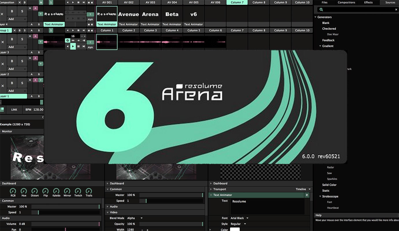Trigger the AV 003 column header
Viewport: 399px width, 231px height.
[150, 3]
